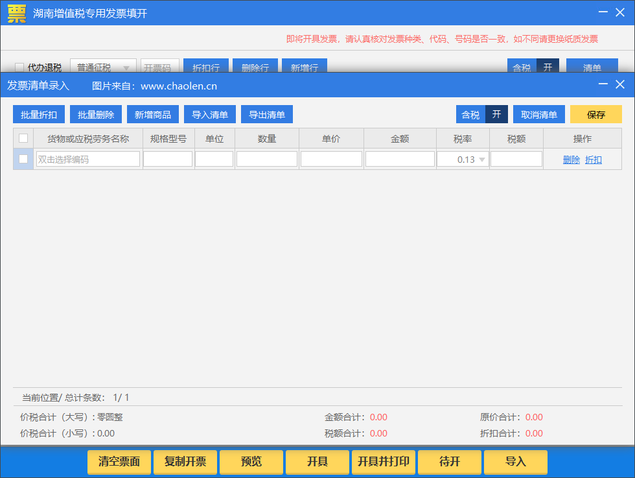Open the 普通征税 dropdown in the main window

pyautogui.click(x=103, y=66)
